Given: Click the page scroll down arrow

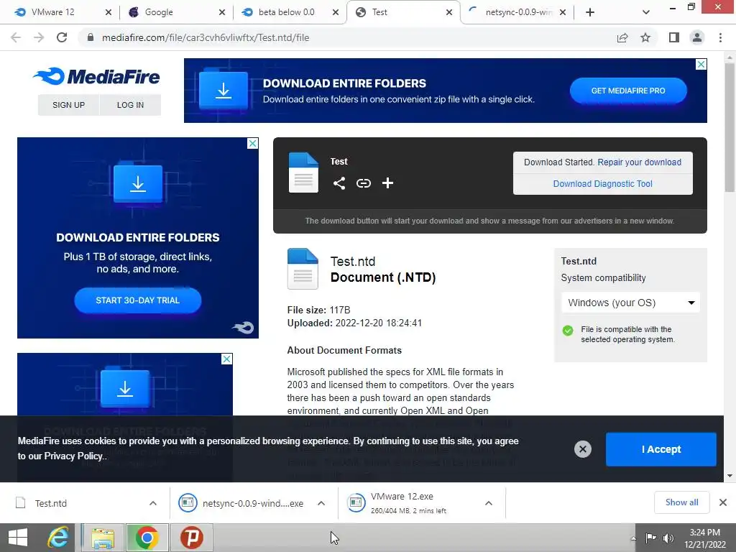Looking at the screenshot, I should 730,476.
